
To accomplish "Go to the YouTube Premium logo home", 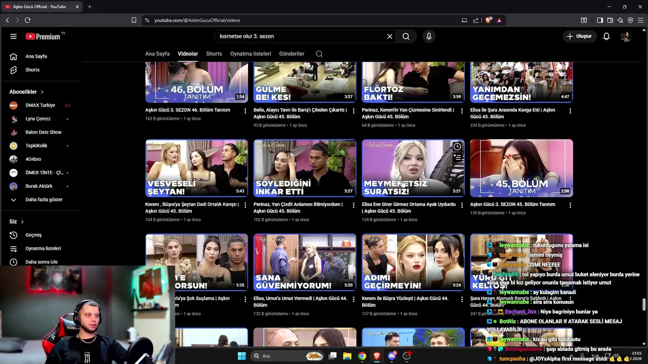I will (43, 36).
